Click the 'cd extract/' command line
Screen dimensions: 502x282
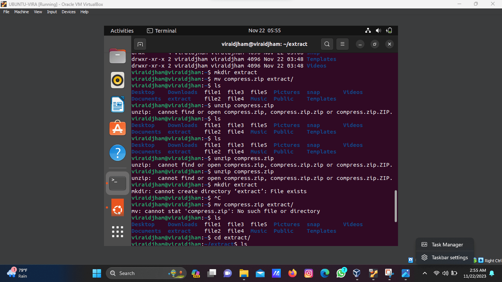(x=191, y=238)
